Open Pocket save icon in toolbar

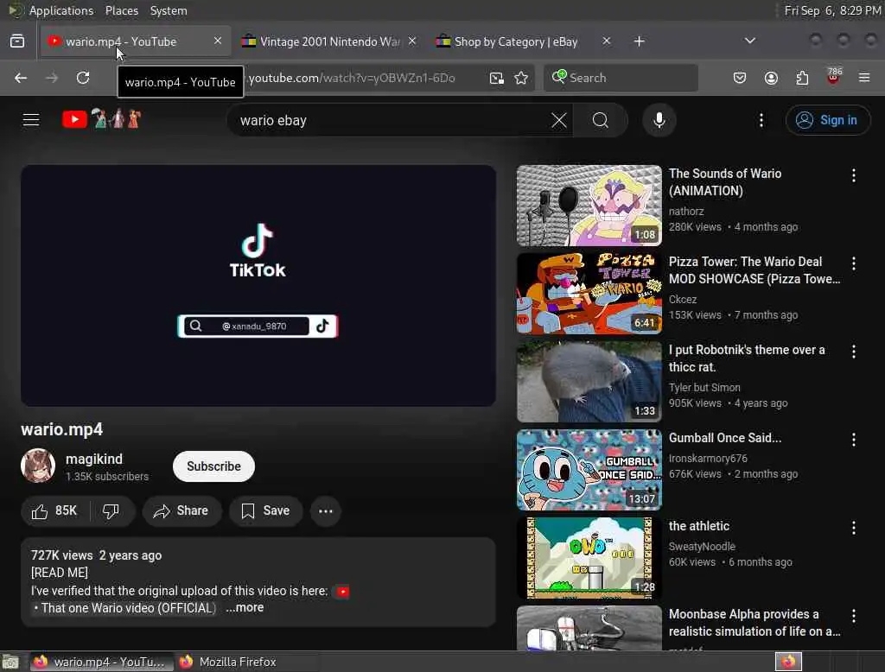pos(740,78)
